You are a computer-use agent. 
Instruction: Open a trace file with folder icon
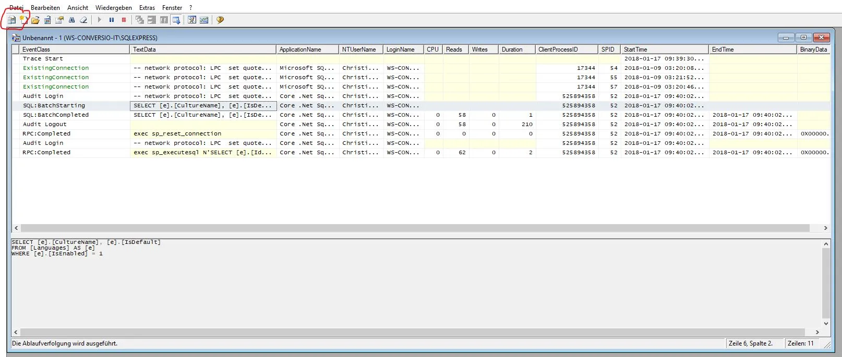[x=35, y=20]
